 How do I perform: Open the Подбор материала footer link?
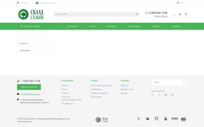pos(99,93)
